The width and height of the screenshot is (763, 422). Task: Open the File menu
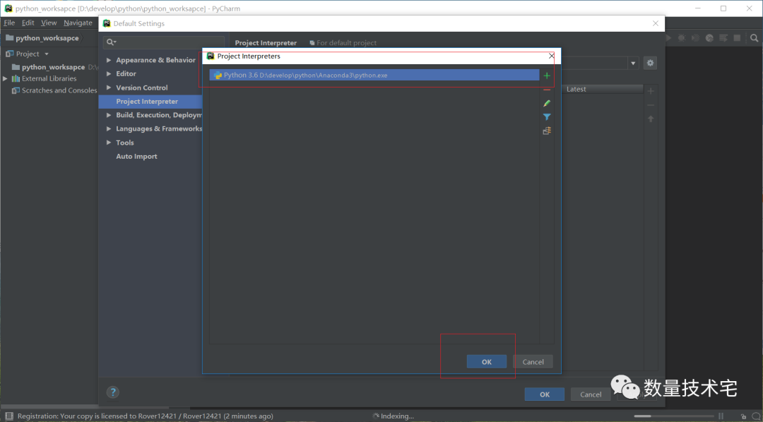pos(9,23)
